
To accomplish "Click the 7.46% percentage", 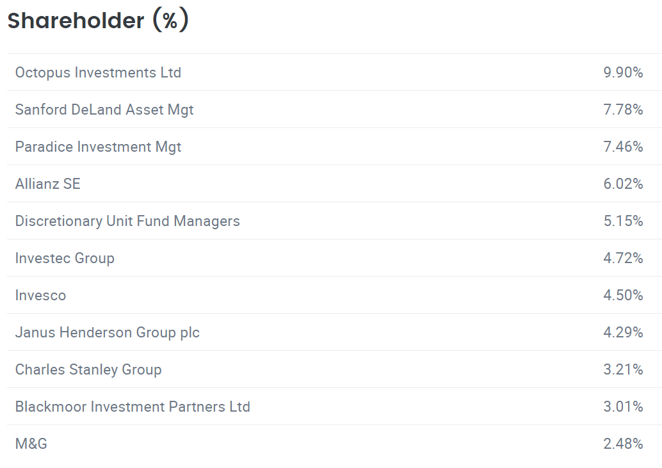I will [x=623, y=147].
